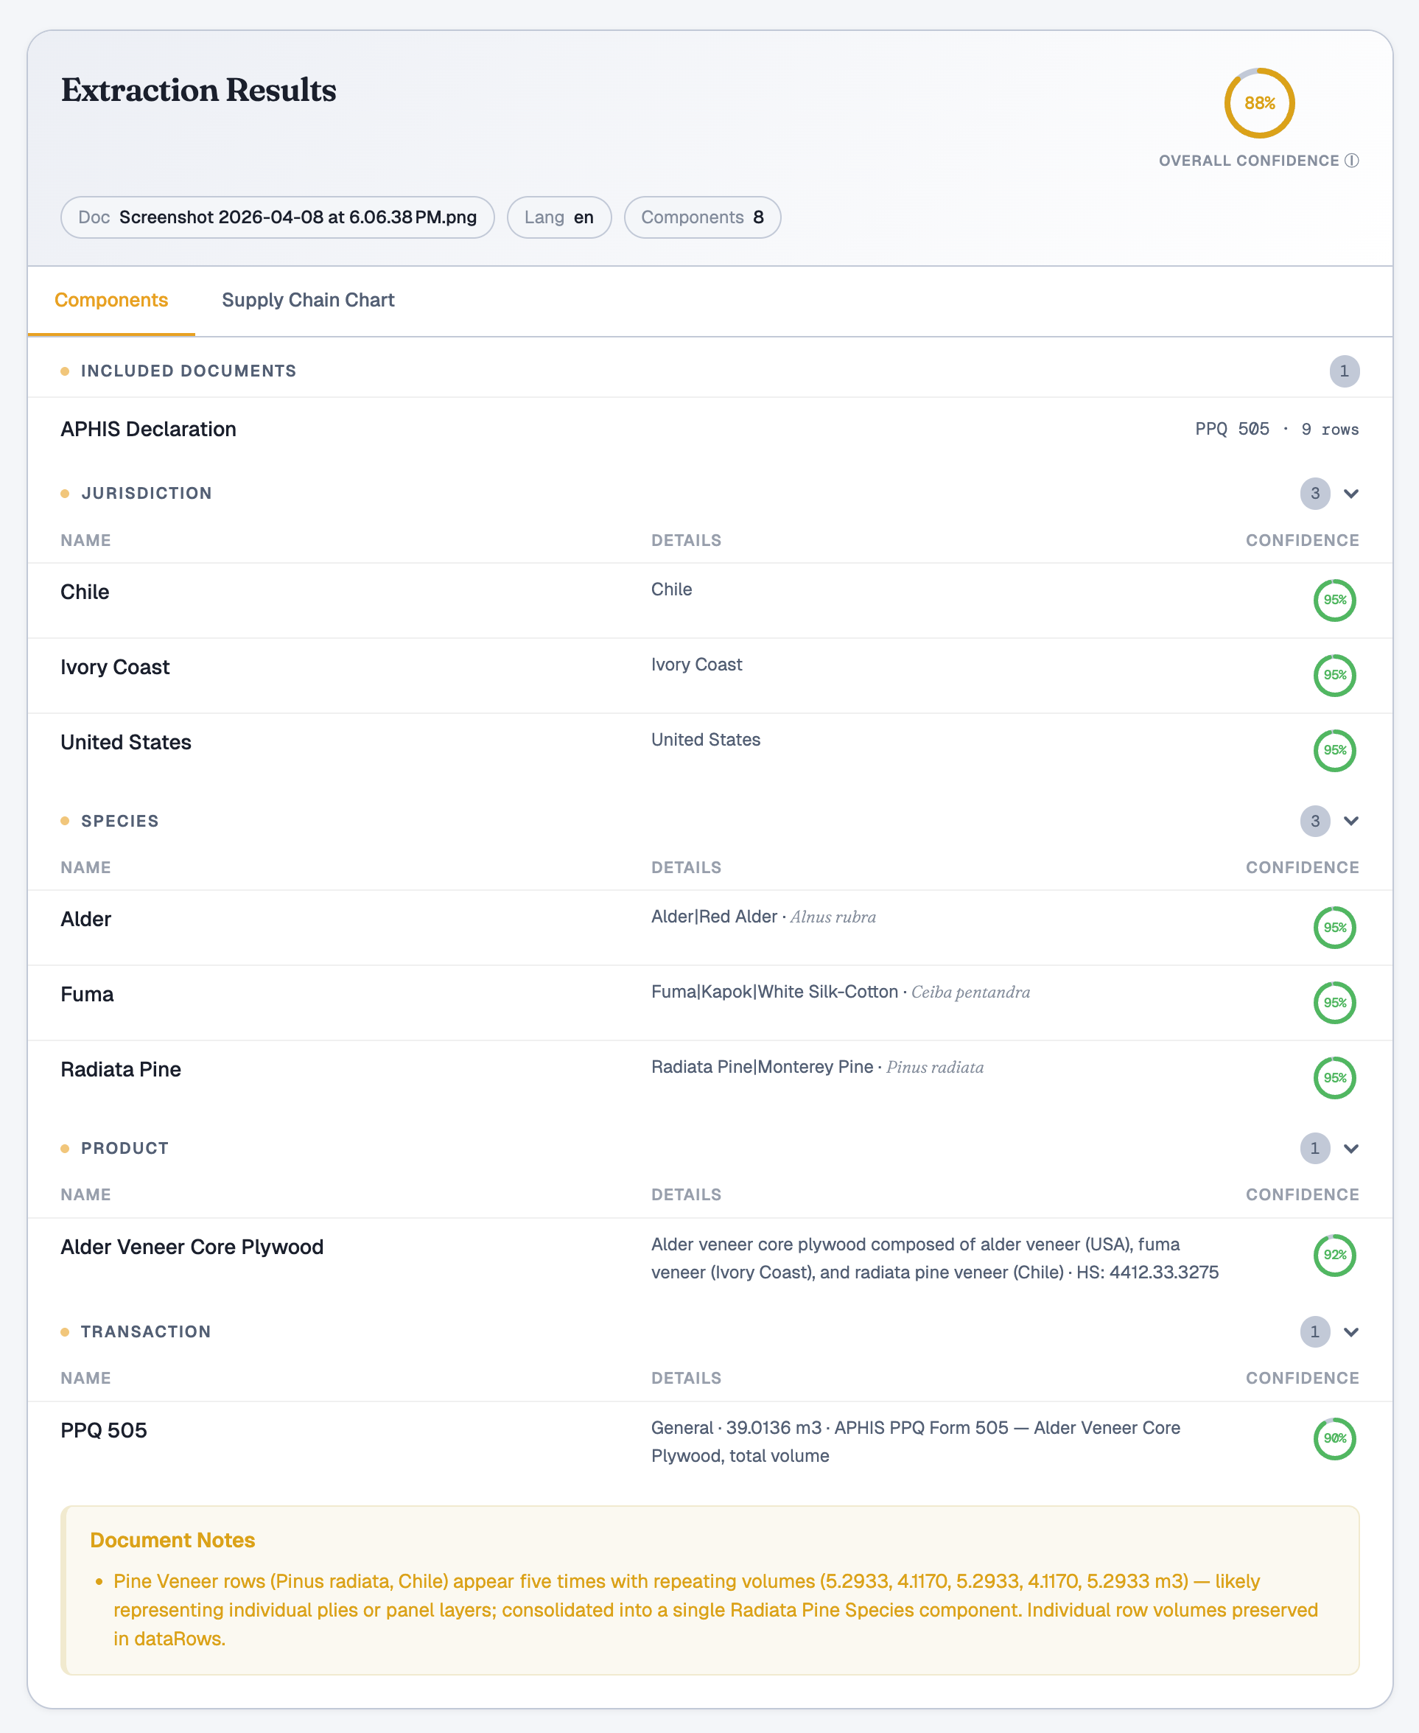
Task: Click the 92% Alder Veneer Core Plywood badge
Action: (x=1334, y=1255)
